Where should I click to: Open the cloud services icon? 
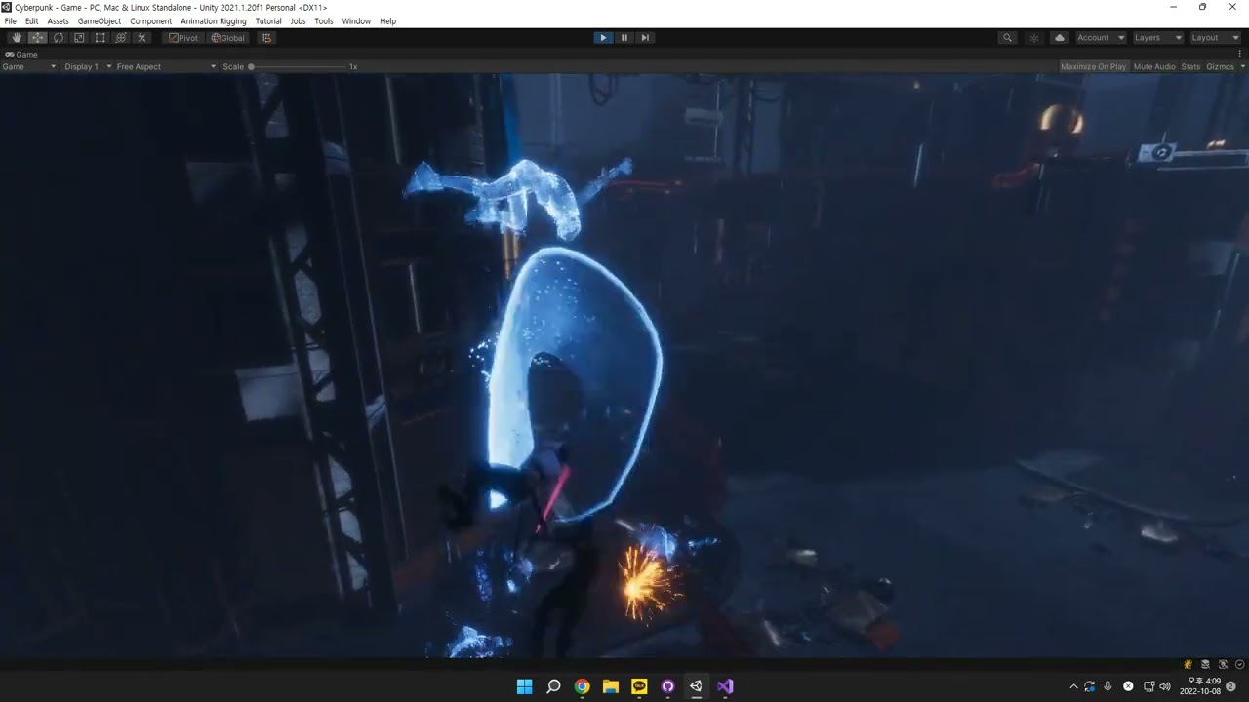point(1060,38)
